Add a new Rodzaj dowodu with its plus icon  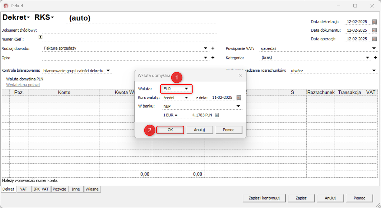coord(213,48)
